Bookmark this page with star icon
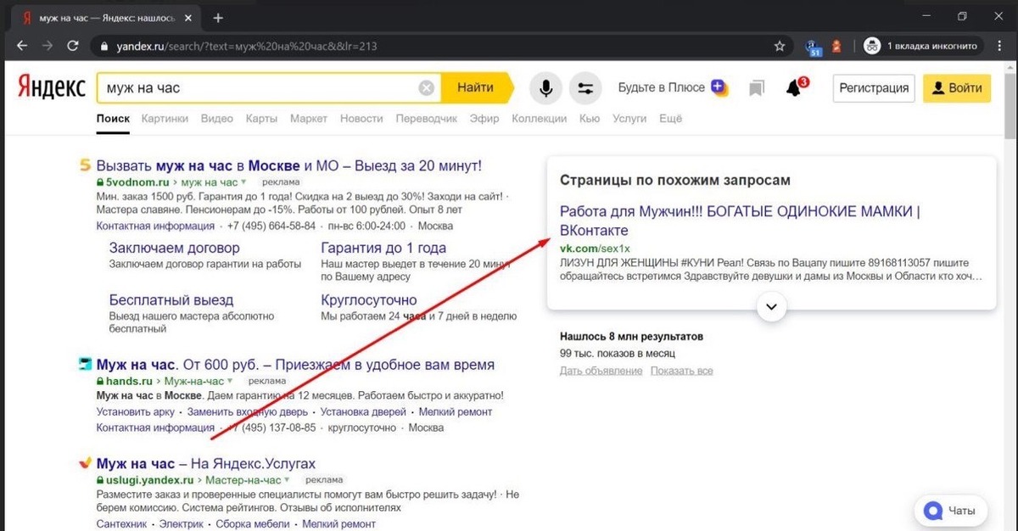The height and width of the screenshot is (531, 1018). click(x=780, y=46)
